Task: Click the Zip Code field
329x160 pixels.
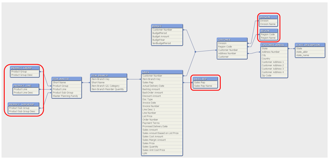Action: [274, 75]
